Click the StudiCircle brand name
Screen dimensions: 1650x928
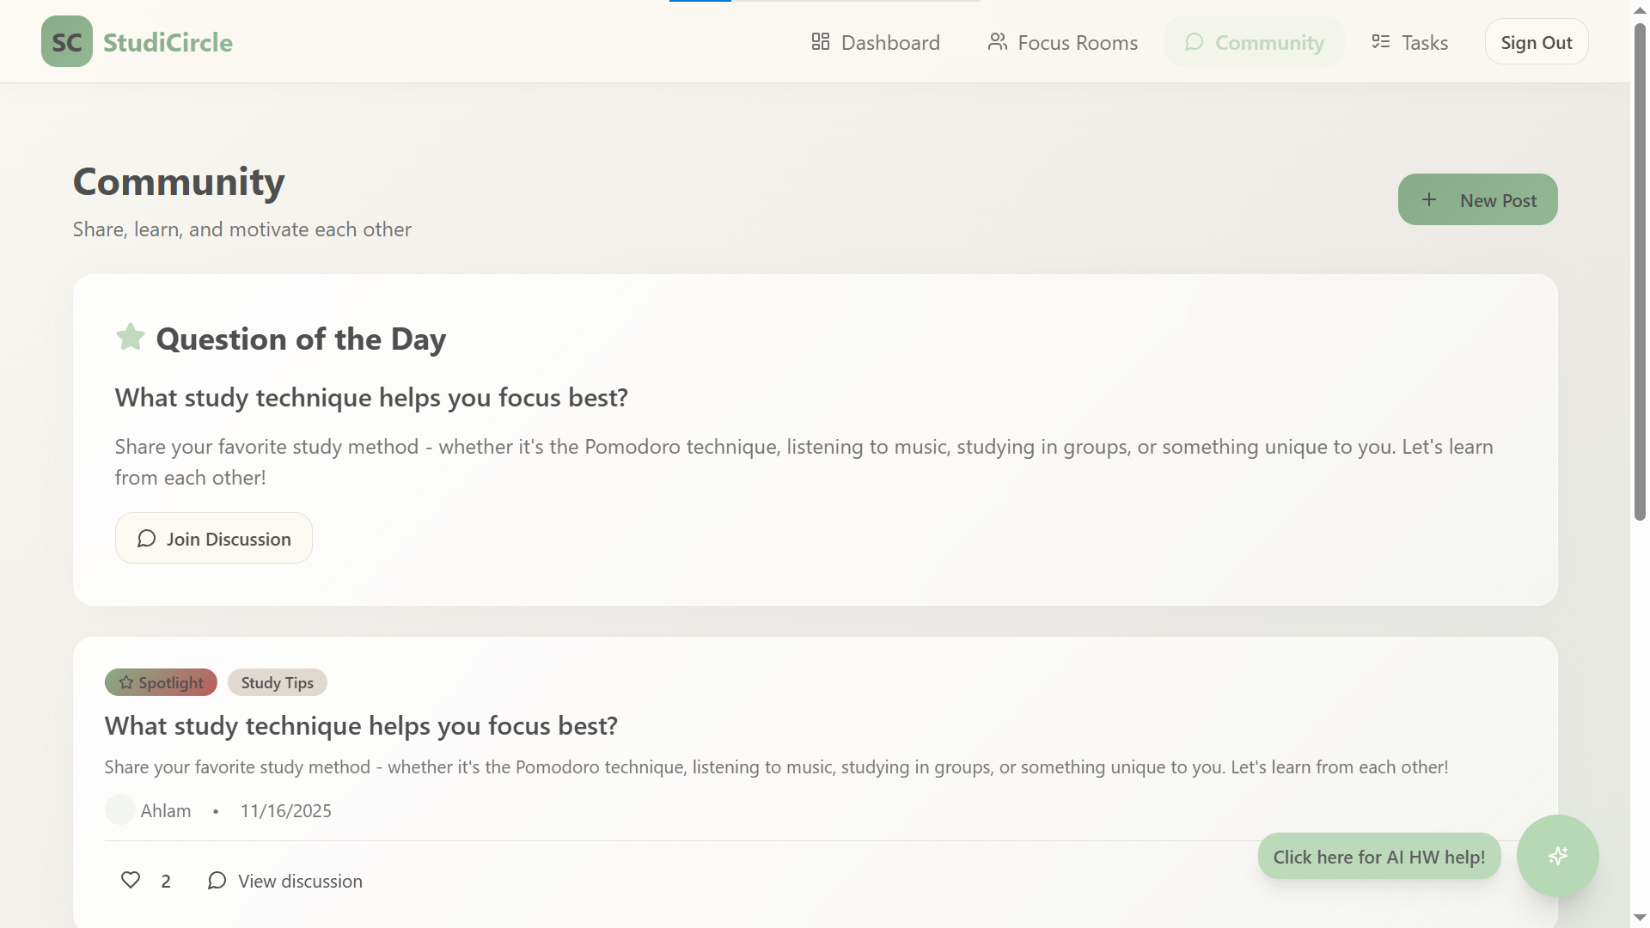[x=168, y=42]
